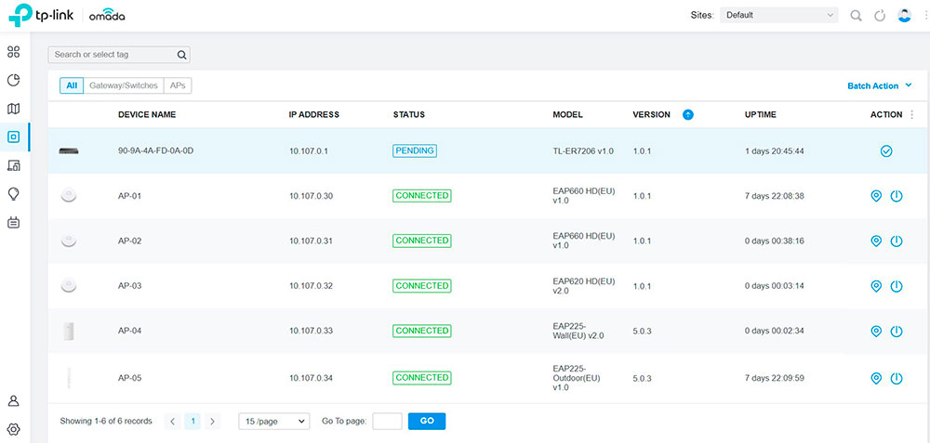
Task: Click the PENDING status badge
Action: pos(414,151)
